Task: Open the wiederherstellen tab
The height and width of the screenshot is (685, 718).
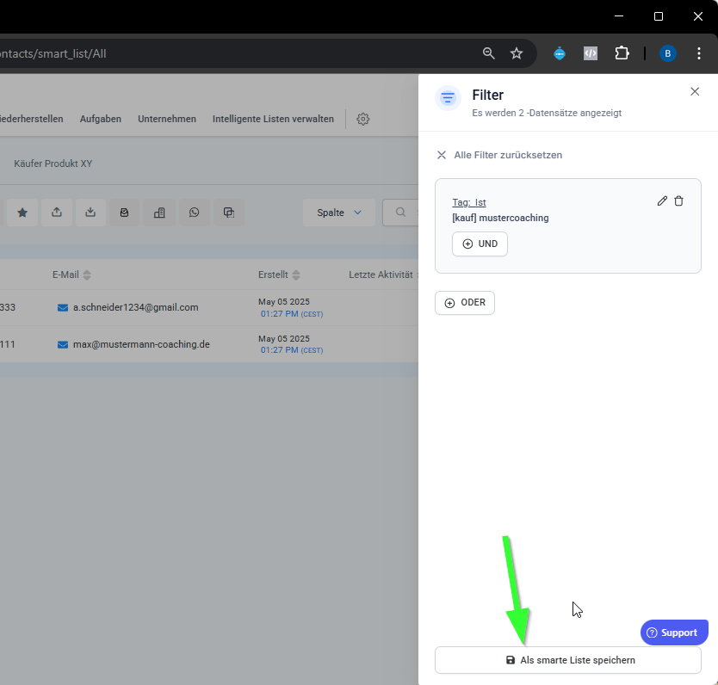Action: pos(31,119)
